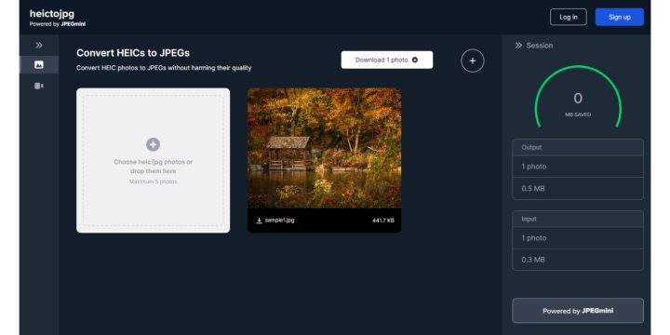Expand the left sidebar with double chevron
Viewport: 670px width, 335px height.
click(x=39, y=46)
